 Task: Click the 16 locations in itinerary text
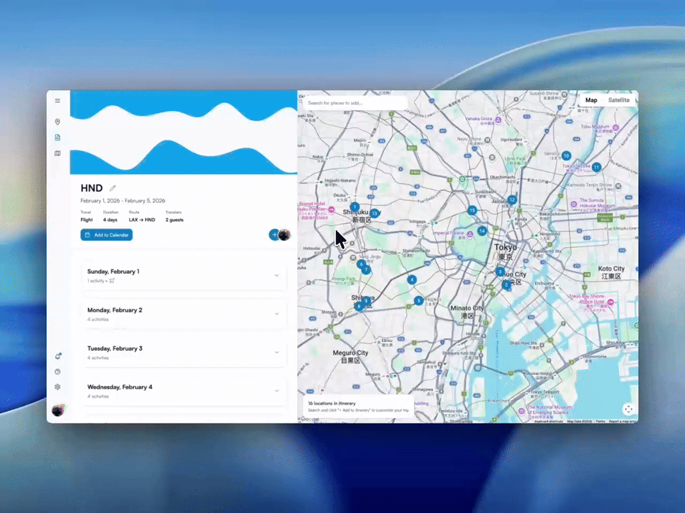click(x=332, y=403)
